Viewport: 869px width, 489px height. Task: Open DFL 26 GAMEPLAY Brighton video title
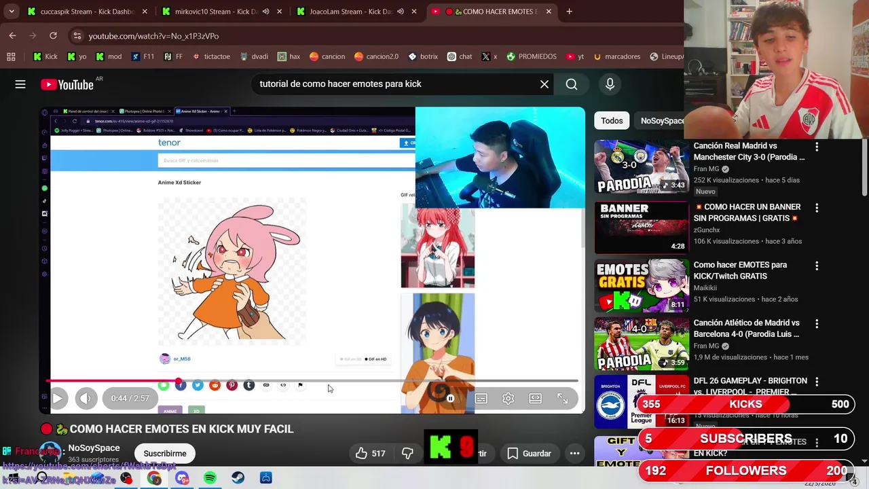(x=750, y=386)
